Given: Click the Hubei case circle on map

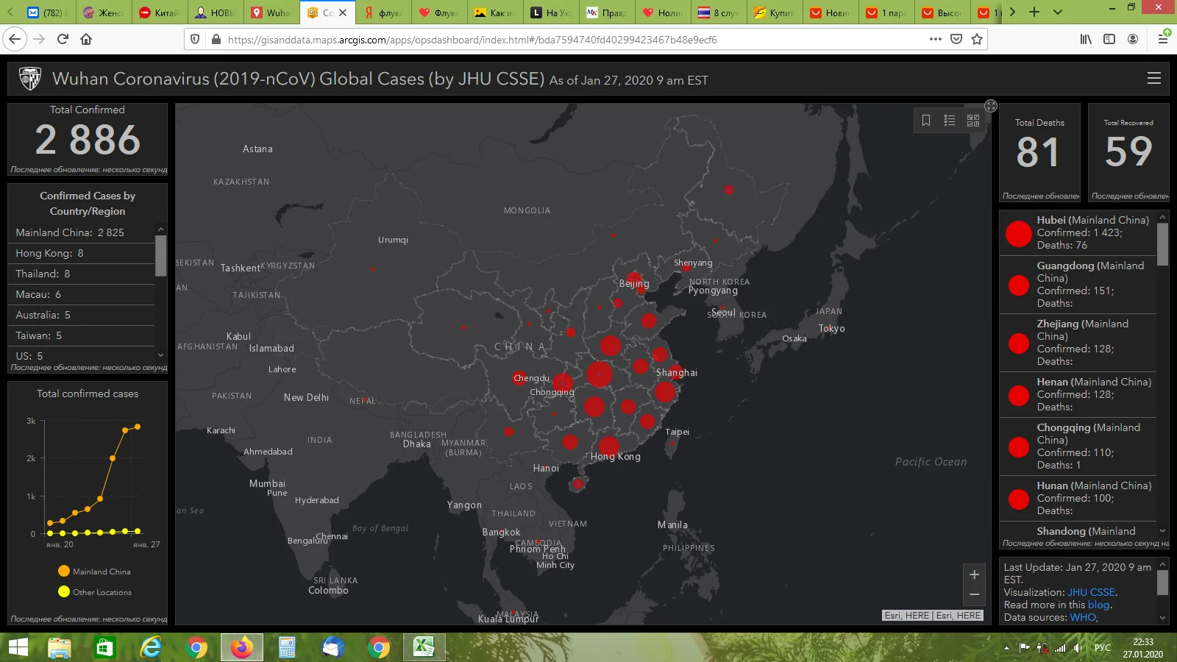Looking at the screenshot, I should pyautogui.click(x=600, y=374).
